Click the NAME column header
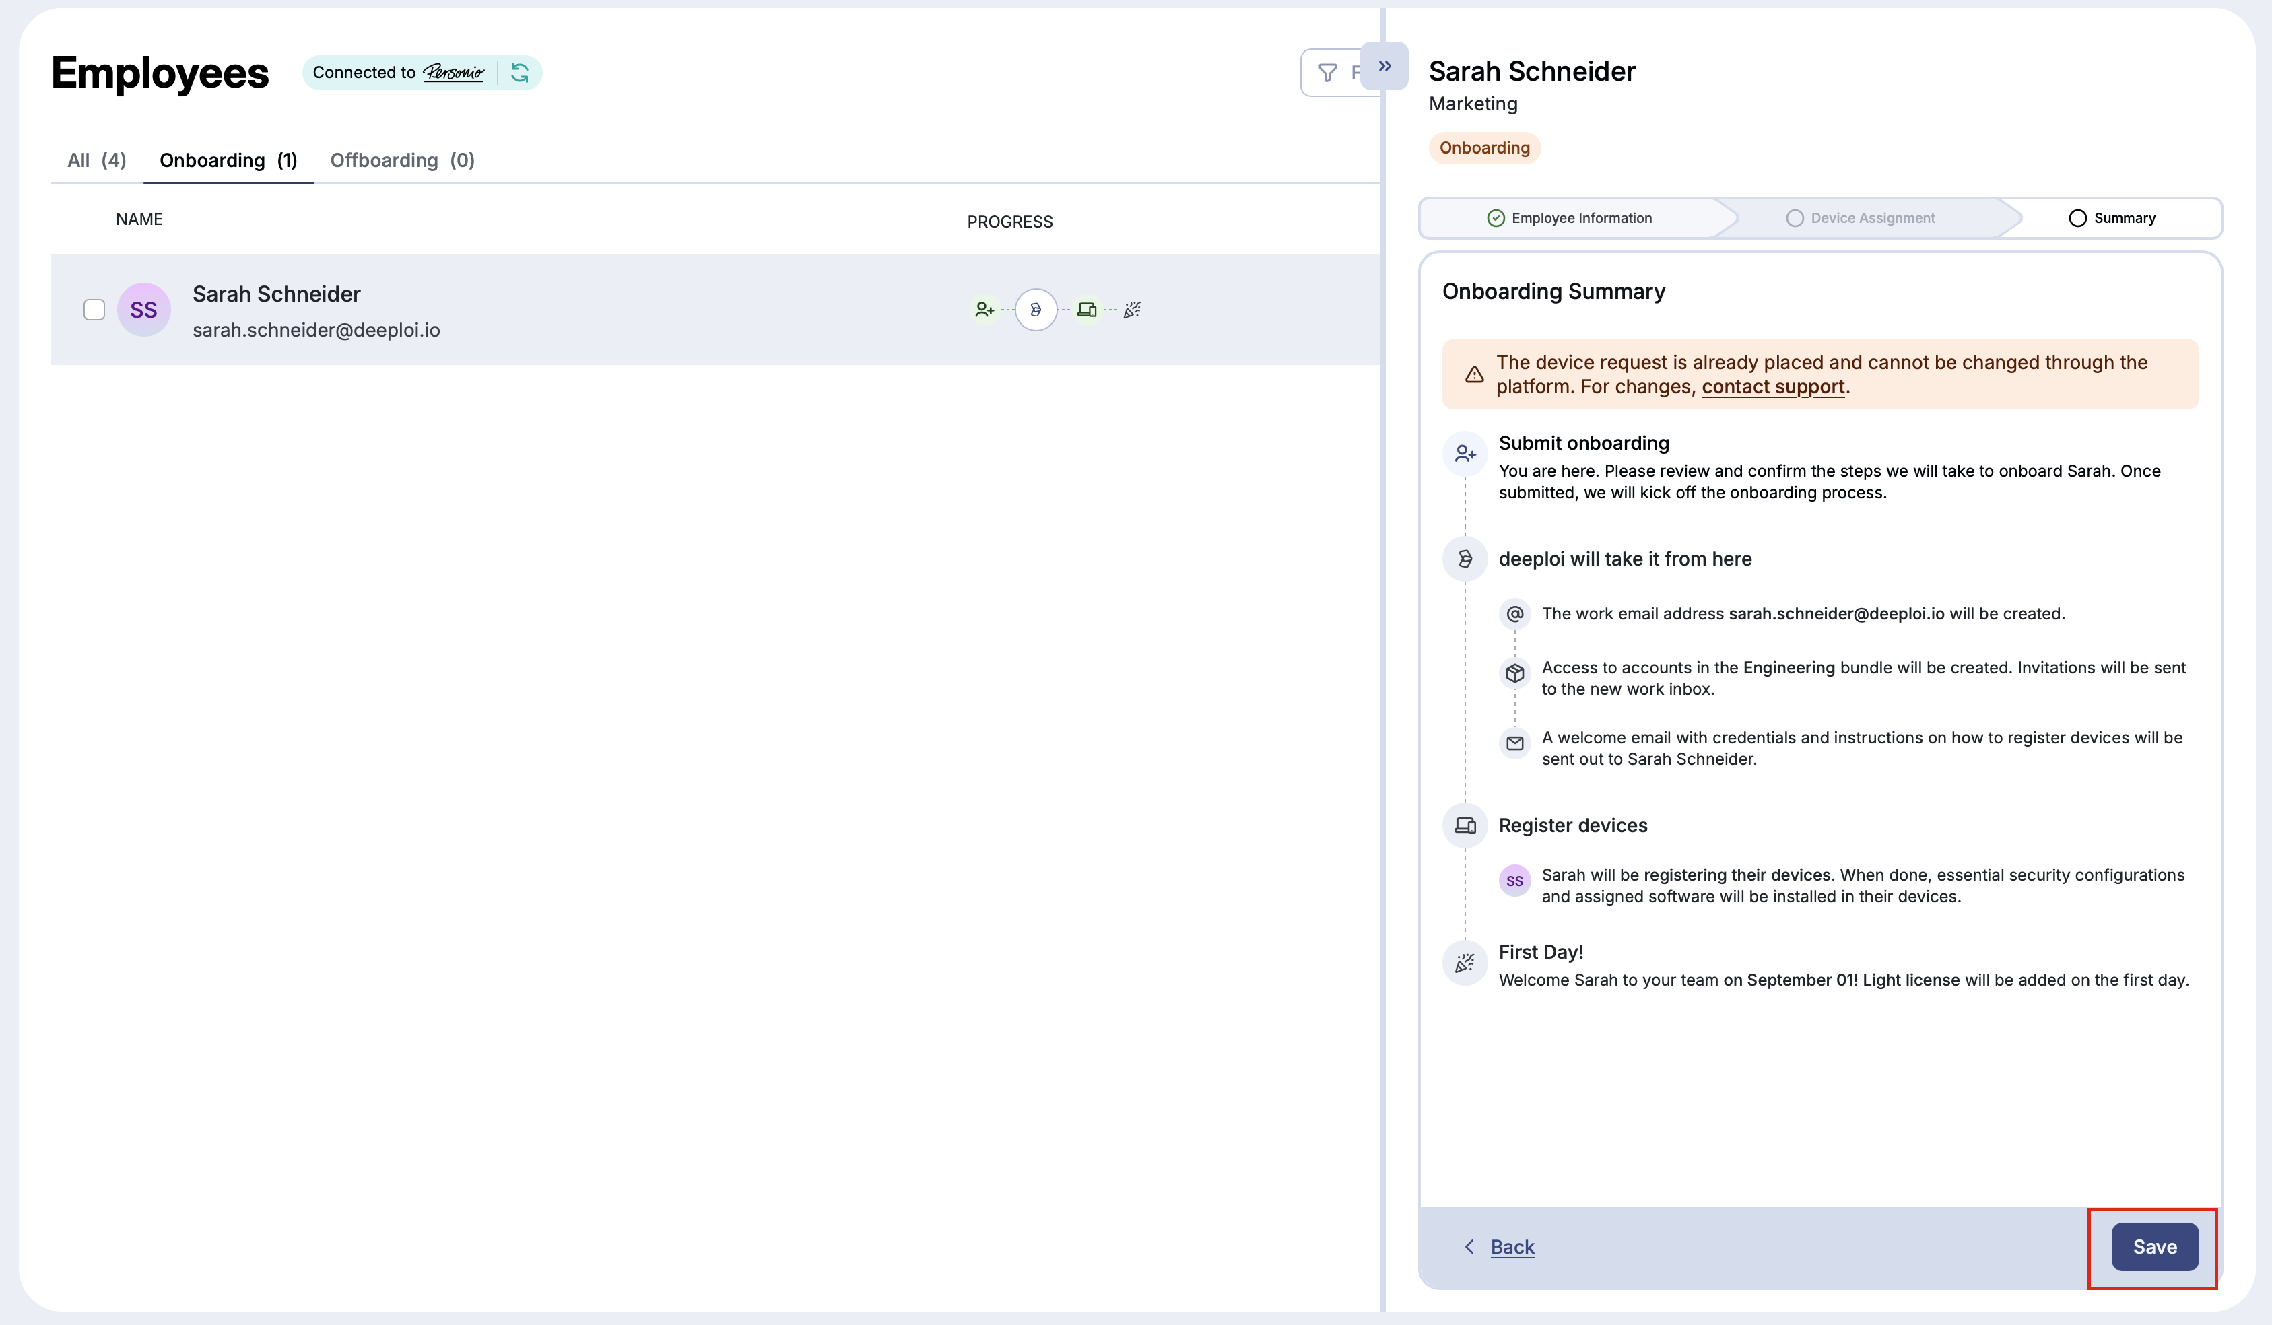The width and height of the screenshot is (2272, 1325). 139,219
